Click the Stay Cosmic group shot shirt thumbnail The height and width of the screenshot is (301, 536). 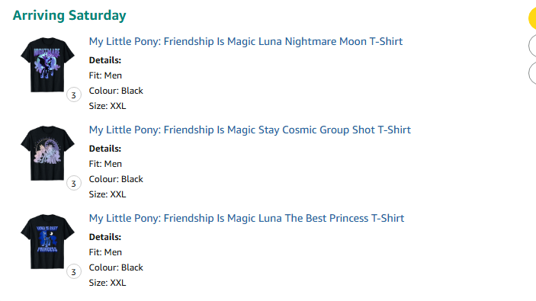pos(47,153)
